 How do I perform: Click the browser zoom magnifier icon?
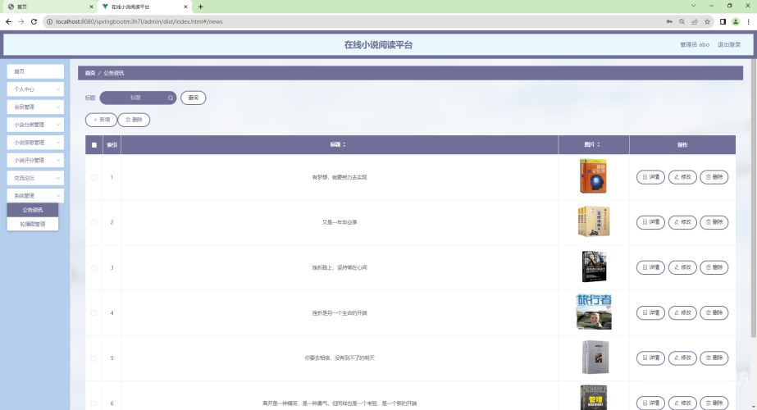[682, 22]
